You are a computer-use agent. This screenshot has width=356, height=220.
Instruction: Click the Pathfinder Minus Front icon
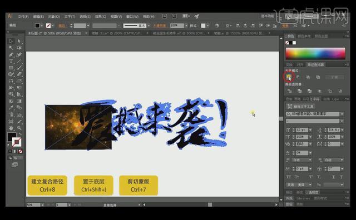pyautogui.click(x=298, y=77)
